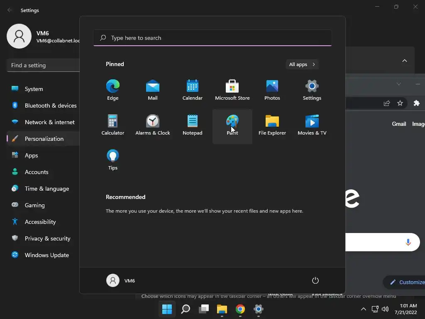
Task: Open Alarms & Clock app
Action: pos(153,125)
